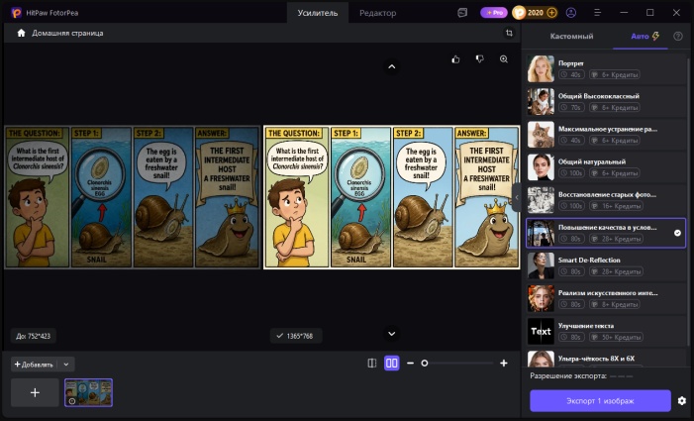Choose the Улучшение текста model
Screen dimensions: 694x421
point(606,331)
